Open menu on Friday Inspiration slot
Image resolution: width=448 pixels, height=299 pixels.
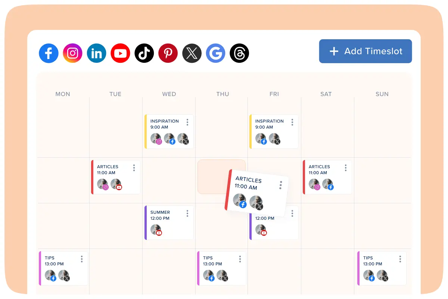pos(292,122)
